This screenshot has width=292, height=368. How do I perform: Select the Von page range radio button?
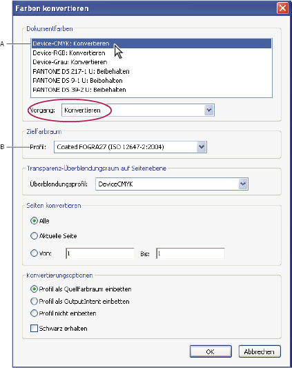coord(34,253)
